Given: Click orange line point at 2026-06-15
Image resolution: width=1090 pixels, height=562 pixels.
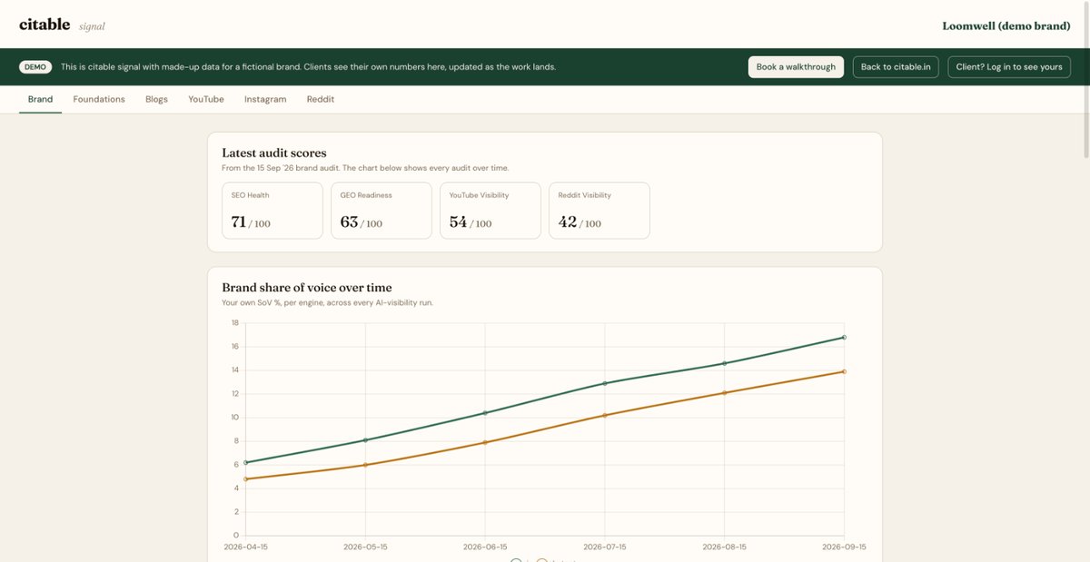Looking at the screenshot, I should pyautogui.click(x=485, y=442).
